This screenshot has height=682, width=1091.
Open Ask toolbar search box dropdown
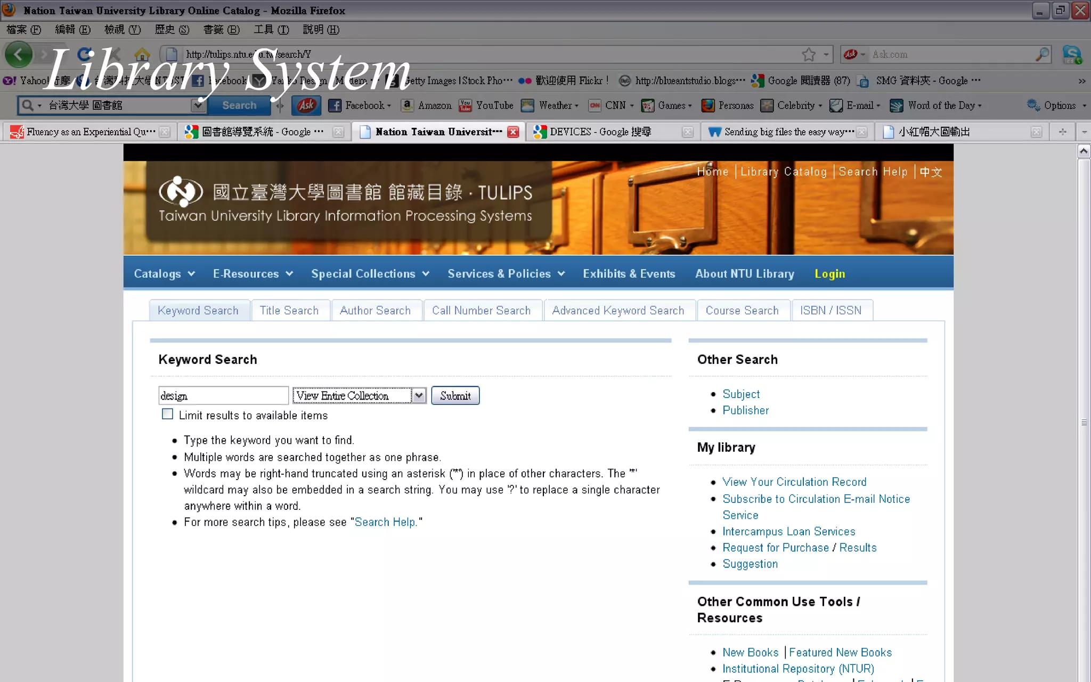198,105
